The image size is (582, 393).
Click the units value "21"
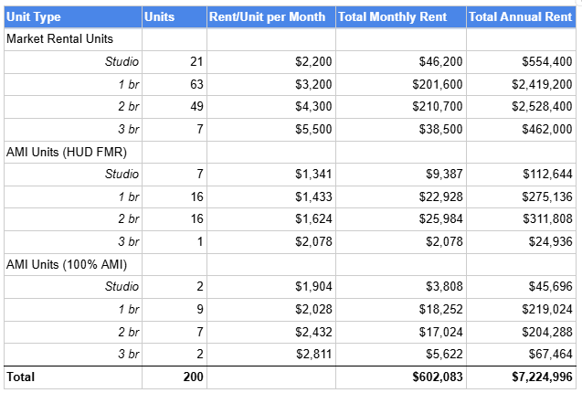click(x=196, y=61)
